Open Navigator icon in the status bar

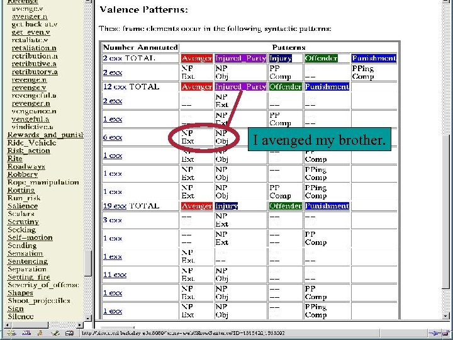(11, 333)
